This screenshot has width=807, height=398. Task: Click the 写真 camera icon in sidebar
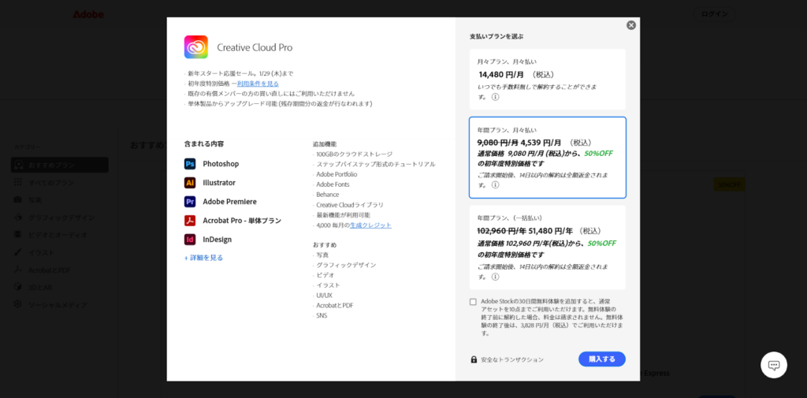click(x=18, y=199)
